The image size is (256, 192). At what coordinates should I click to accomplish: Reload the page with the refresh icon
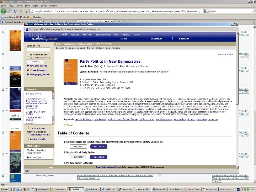[15, 11]
